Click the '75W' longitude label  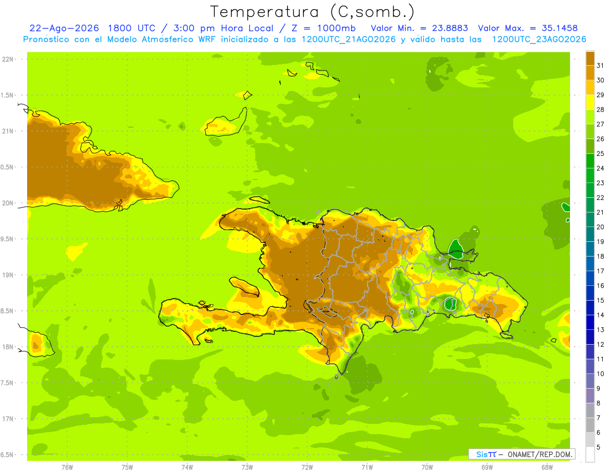(x=127, y=467)
